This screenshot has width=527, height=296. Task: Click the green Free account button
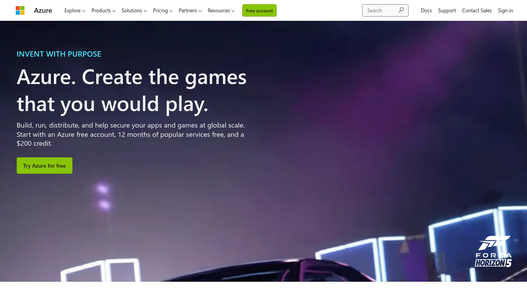[259, 10]
